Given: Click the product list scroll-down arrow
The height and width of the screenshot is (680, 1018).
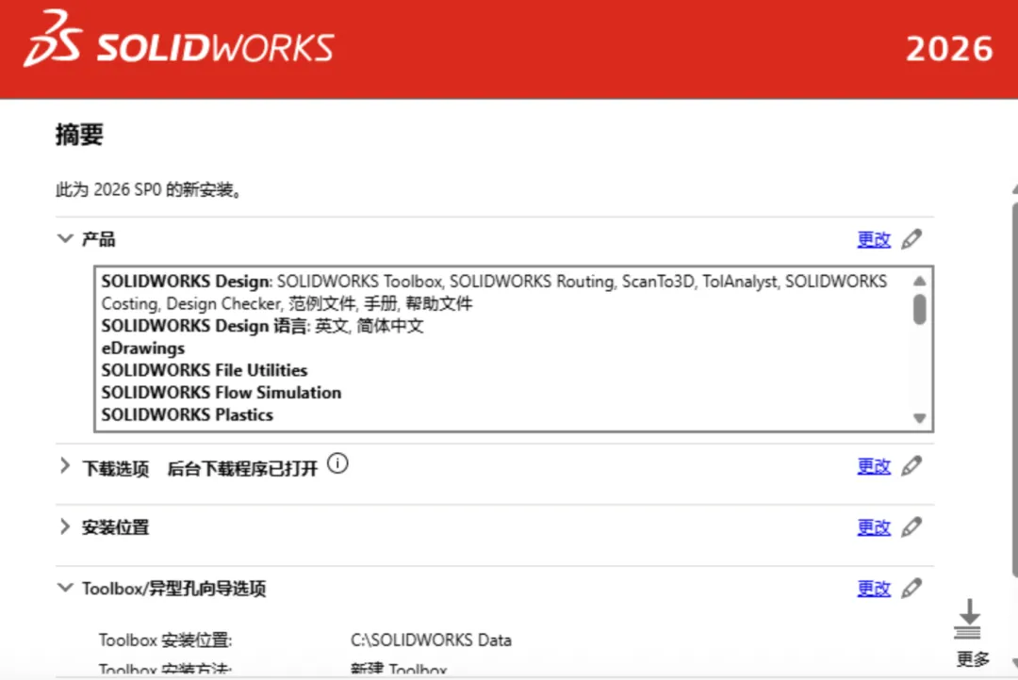Looking at the screenshot, I should (x=919, y=418).
